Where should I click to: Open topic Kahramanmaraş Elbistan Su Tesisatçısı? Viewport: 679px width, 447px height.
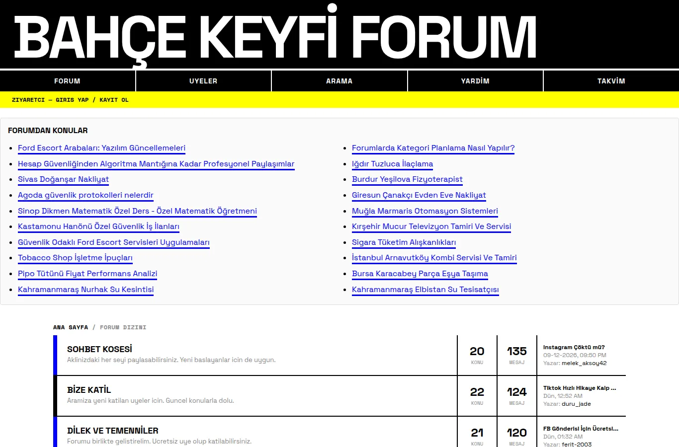click(425, 290)
